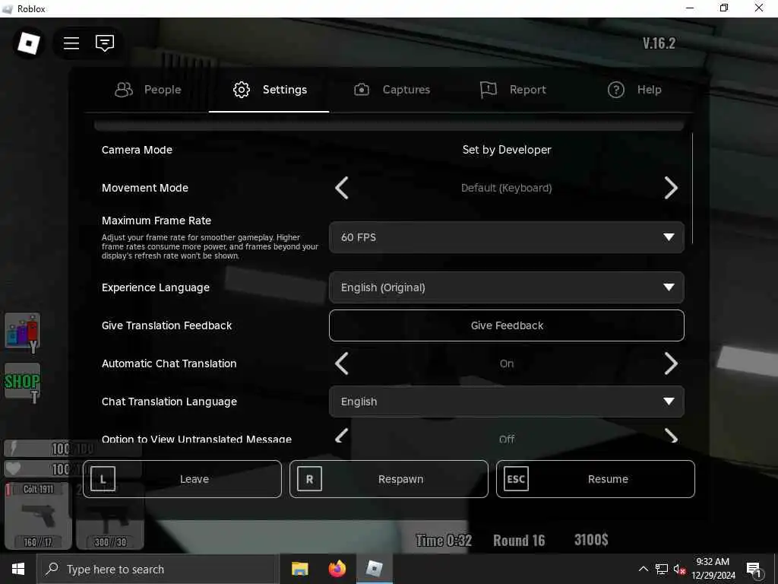Select the second weapon slot 300/30
This screenshot has width=778, height=584.
tap(110, 516)
